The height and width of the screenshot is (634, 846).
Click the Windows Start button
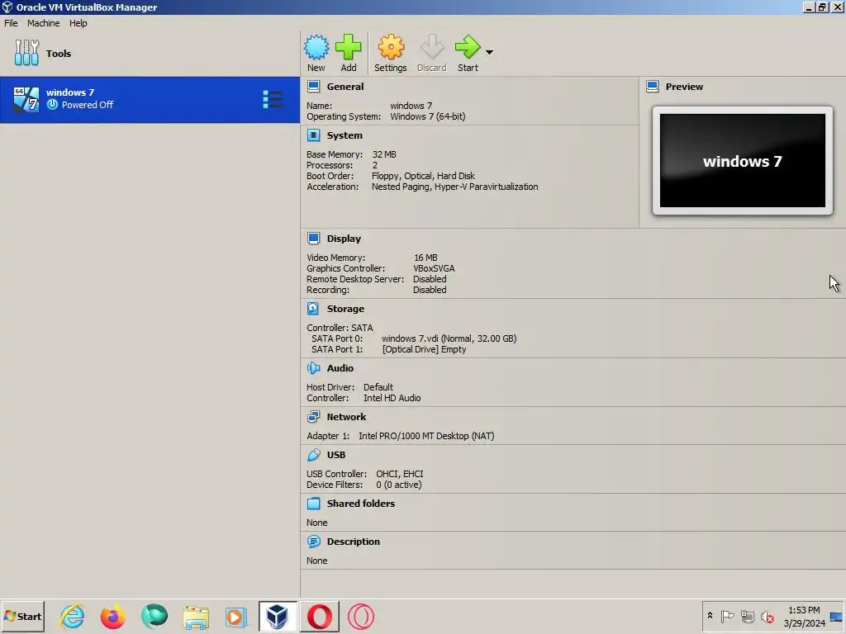22,616
